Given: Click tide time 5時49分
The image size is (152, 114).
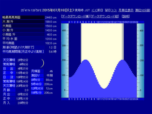Looking at the screenshot, I should click(x=37, y=84).
